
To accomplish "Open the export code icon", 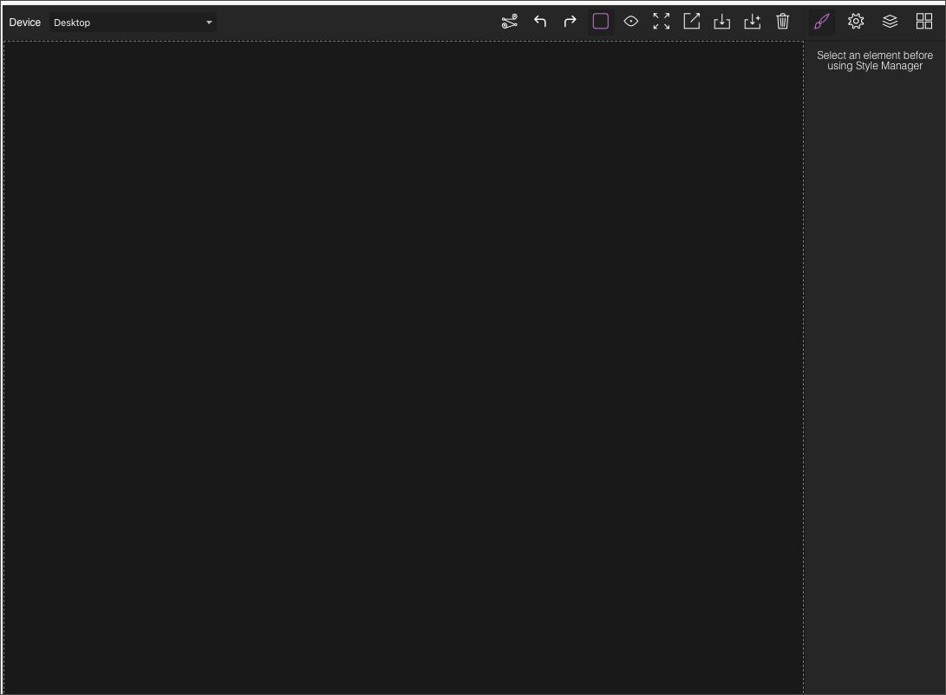I will 691,22.
